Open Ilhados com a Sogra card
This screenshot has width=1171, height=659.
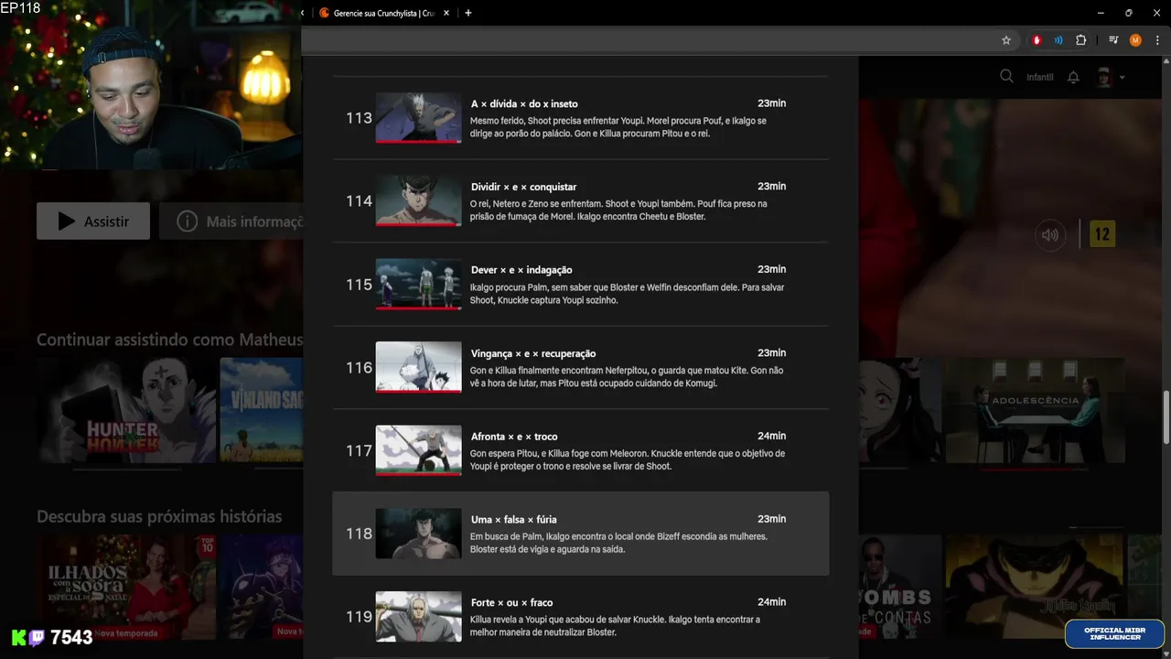click(126, 588)
